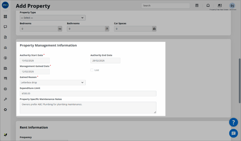The width and height of the screenshot is (241, 141).
Task: Click the Lost label text
Action: (97, 70)
